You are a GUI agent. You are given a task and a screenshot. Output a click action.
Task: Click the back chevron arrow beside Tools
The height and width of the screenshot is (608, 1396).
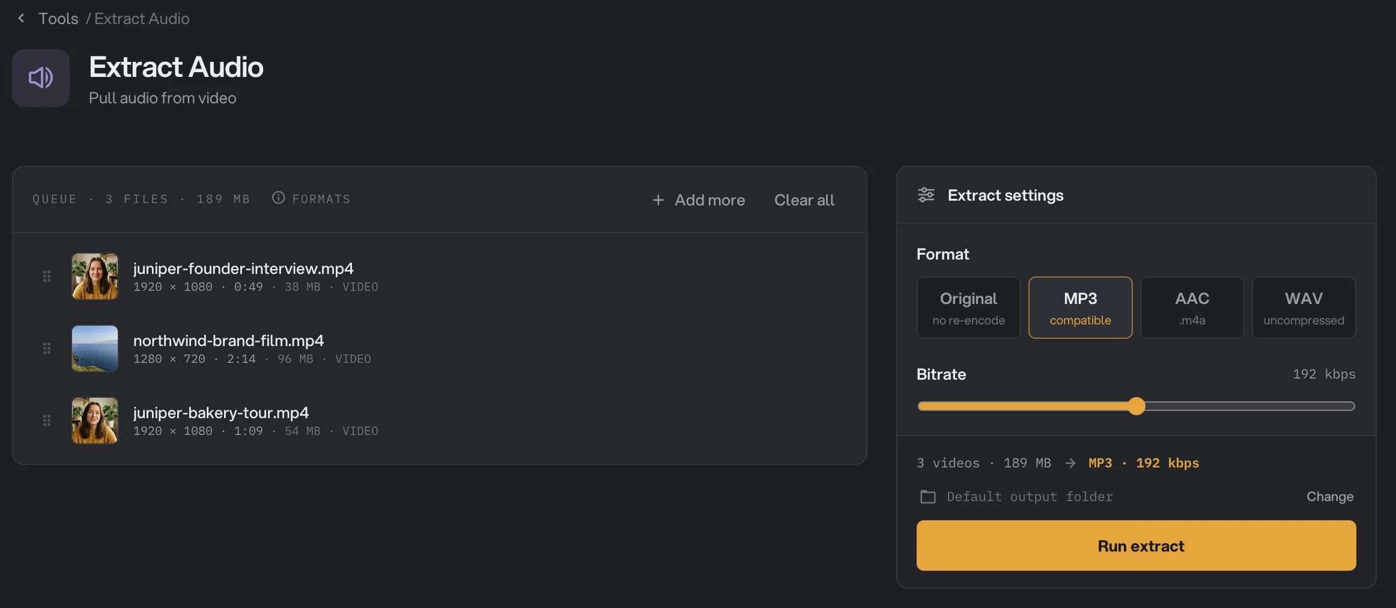coord(22,19)
